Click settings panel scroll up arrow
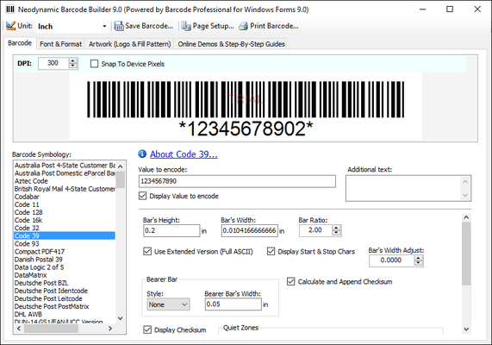This screenshot has width=492, height=345. tap(466, 217)
